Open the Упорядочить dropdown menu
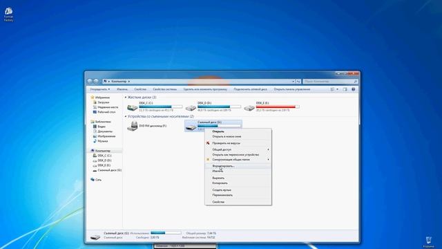The height and width of the screenshot is (249, 442). pyautogui.click(x=99, y=89)
